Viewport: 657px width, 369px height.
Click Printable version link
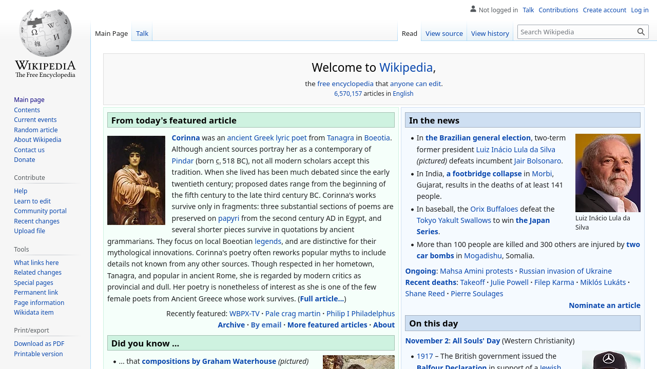pos(38,354)
